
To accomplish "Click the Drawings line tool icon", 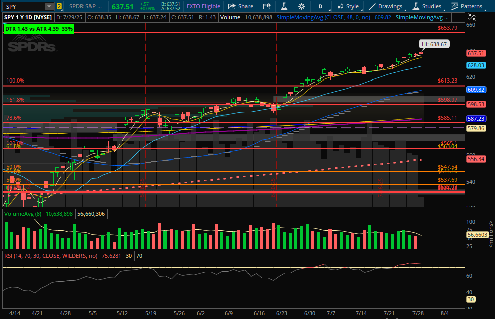I will coord(372,6).
